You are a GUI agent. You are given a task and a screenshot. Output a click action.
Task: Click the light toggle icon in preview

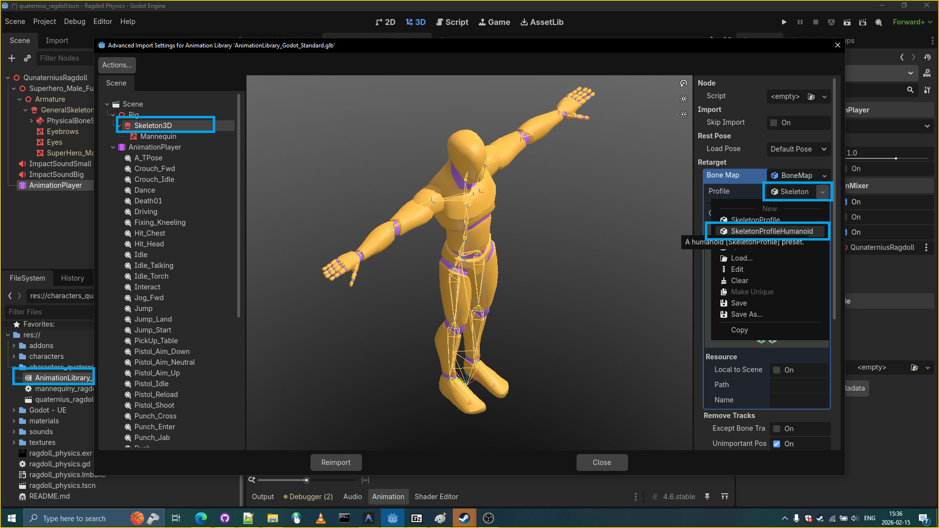684,99
